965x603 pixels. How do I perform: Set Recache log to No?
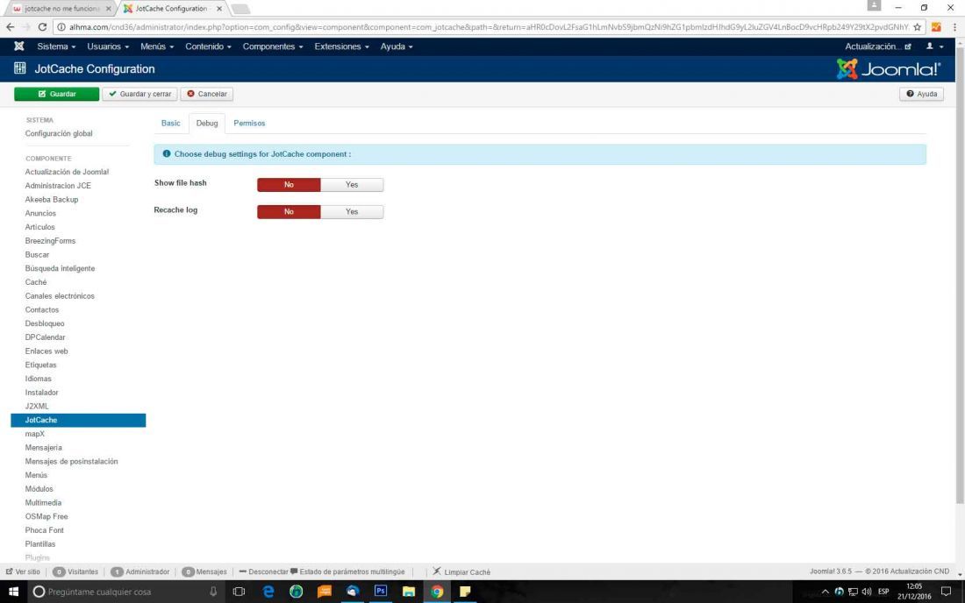[289, 211]
